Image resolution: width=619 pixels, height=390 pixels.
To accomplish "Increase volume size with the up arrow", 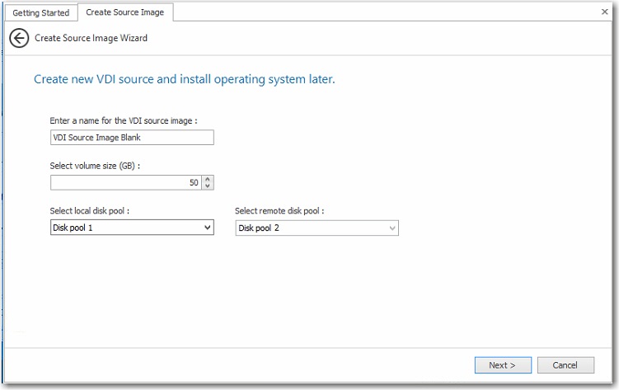I will tap(208, 179).
